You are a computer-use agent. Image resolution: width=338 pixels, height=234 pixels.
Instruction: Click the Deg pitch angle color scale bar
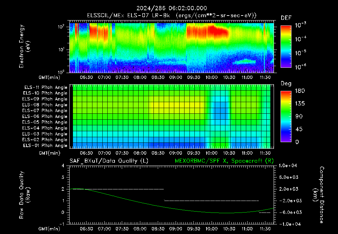point(286,117)
